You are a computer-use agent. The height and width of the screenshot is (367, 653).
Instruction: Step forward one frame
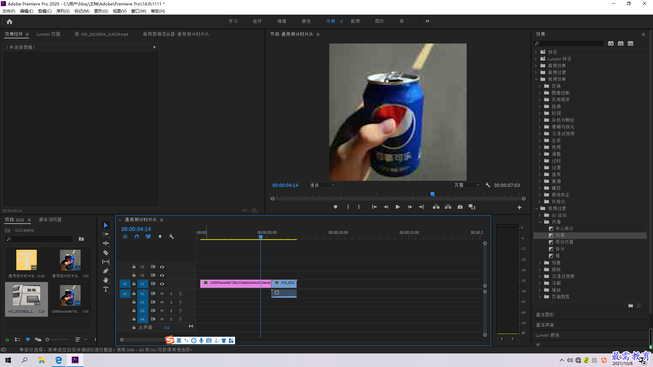pyautogui.click(x=410, y=207)
